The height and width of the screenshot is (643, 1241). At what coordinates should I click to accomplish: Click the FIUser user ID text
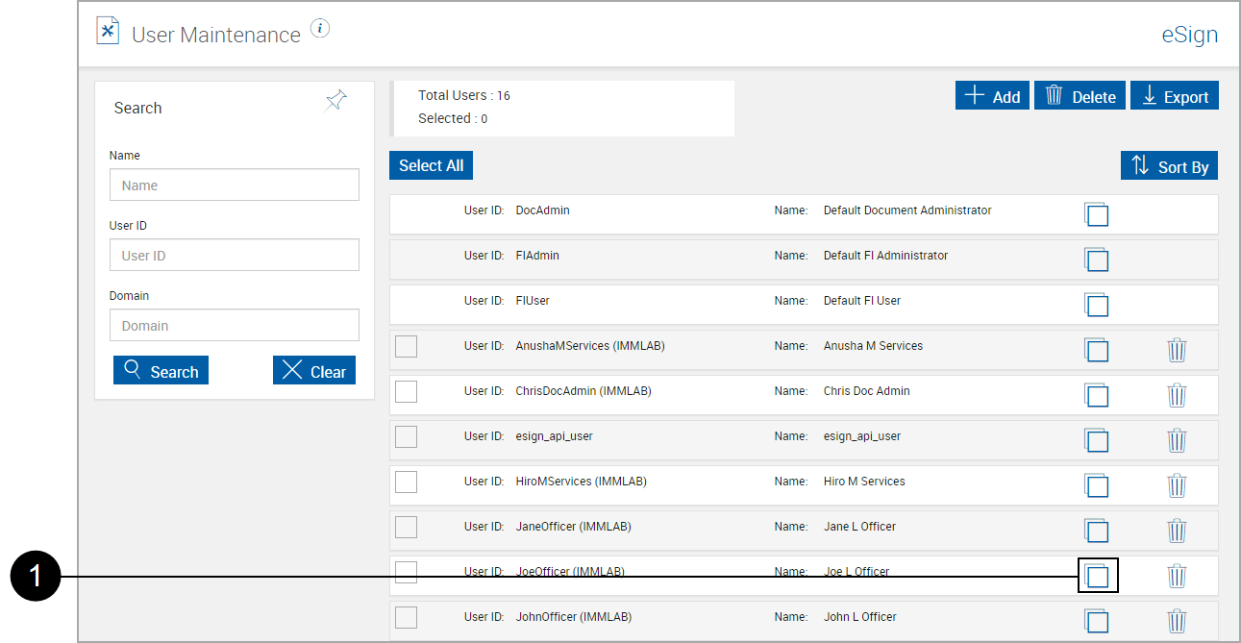pos(533,300)
